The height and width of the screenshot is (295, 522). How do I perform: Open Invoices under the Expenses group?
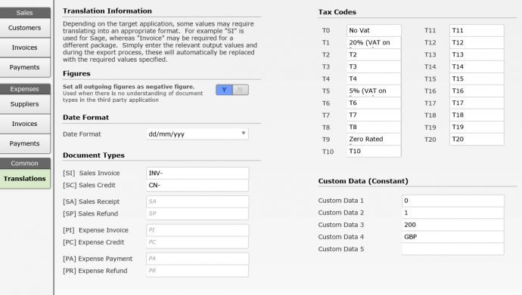[x=25, y=124]
